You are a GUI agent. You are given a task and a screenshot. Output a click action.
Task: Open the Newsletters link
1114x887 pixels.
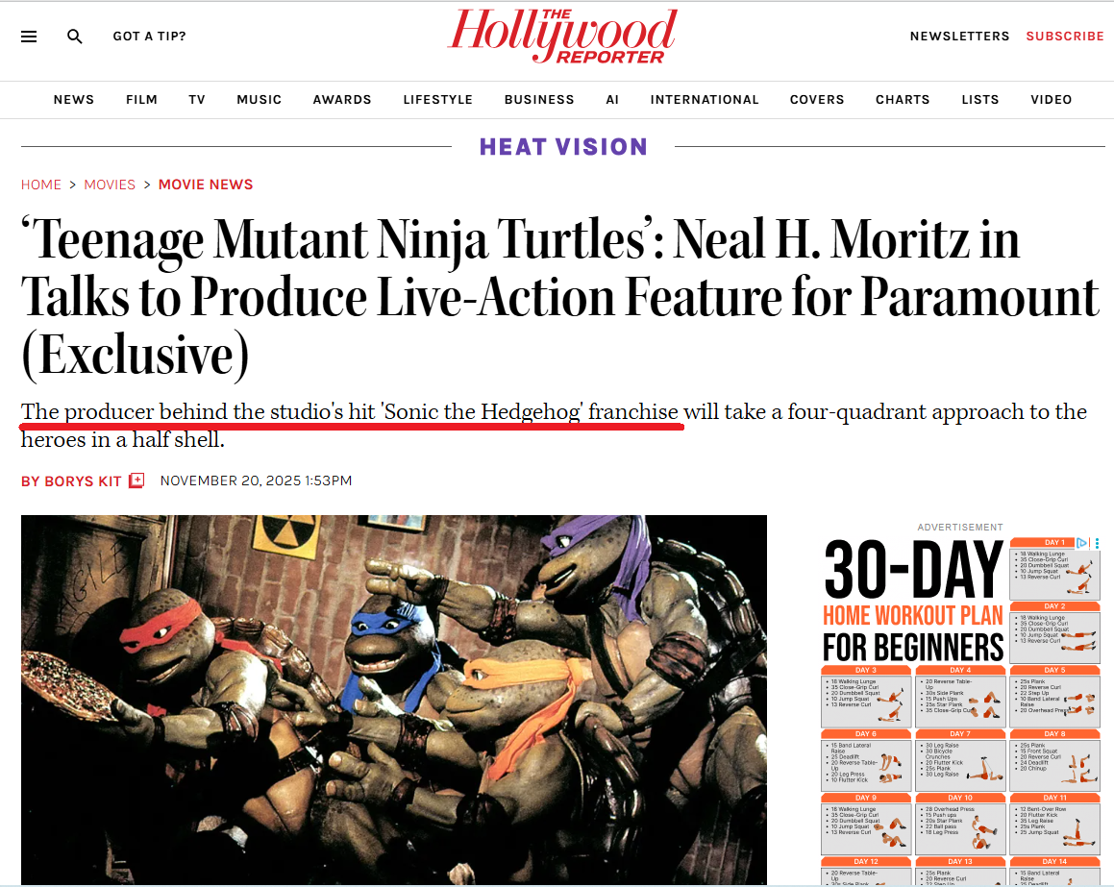pyautogui.click(x=959, y=37)
